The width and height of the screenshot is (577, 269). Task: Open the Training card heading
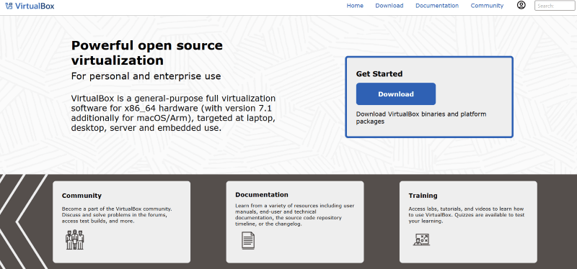click(x=423, y=196)
